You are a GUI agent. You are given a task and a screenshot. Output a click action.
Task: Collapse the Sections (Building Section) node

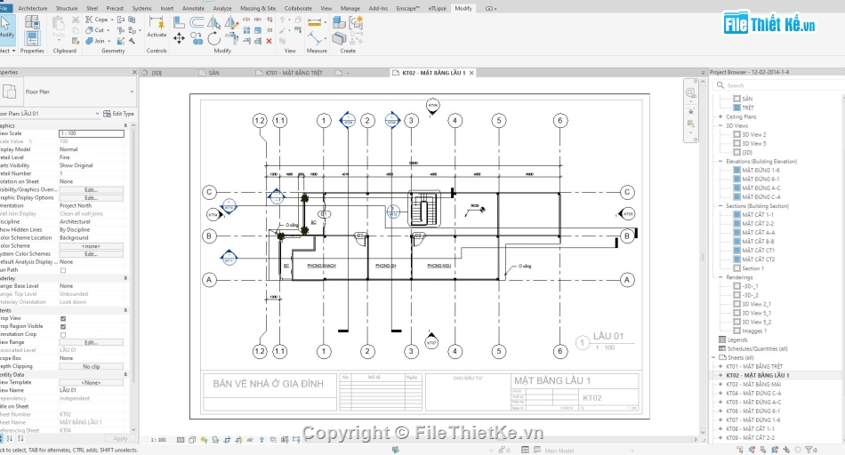click(720, 205)
